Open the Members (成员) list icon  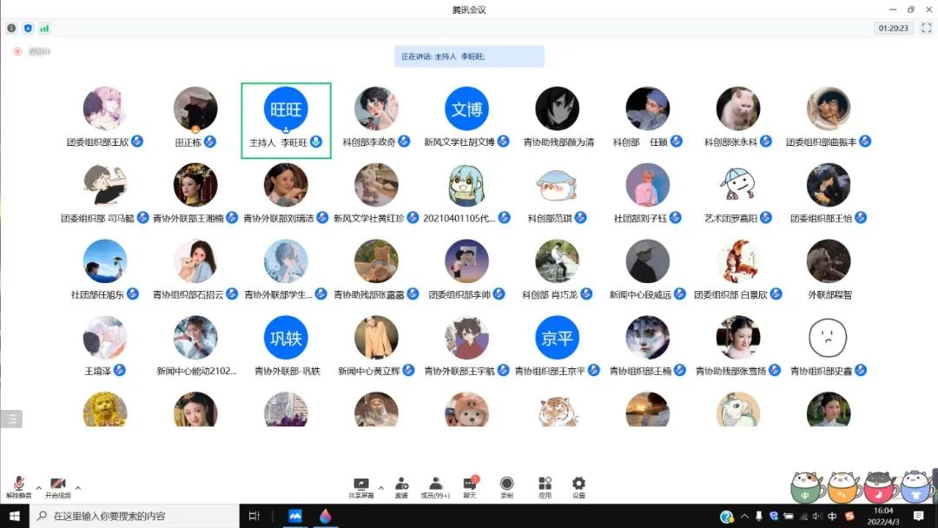(x=435, y=485)
